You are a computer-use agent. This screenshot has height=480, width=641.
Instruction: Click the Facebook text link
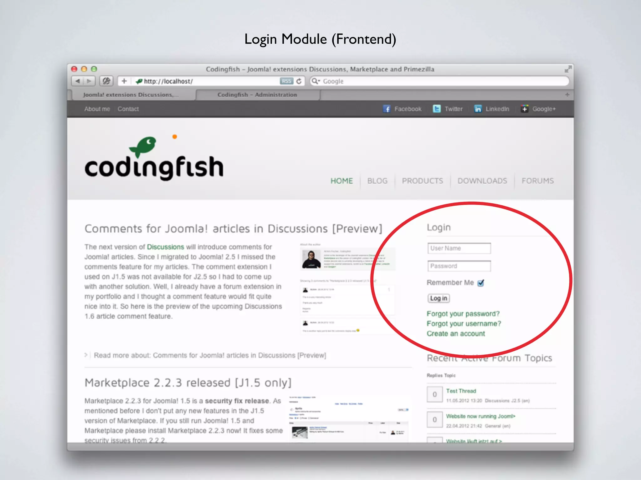(x=408, y=109)
